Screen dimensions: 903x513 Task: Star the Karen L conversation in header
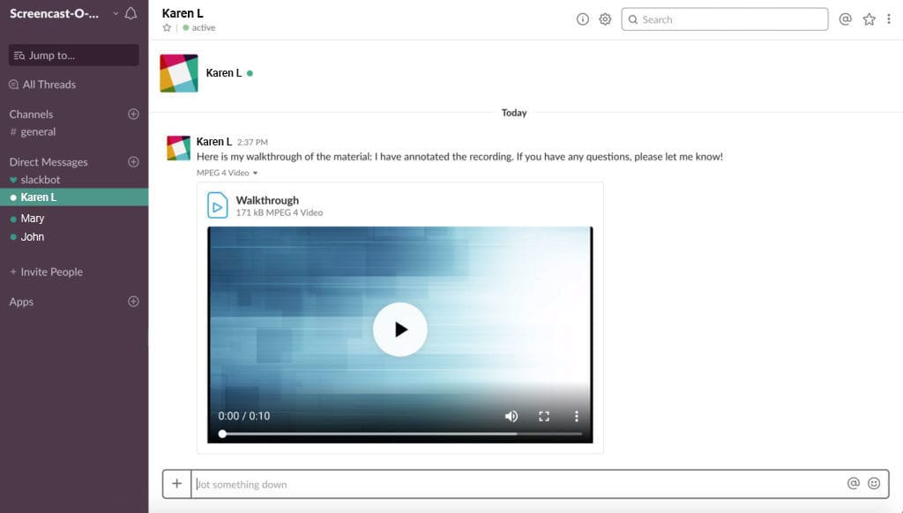[x=167, y=27]
